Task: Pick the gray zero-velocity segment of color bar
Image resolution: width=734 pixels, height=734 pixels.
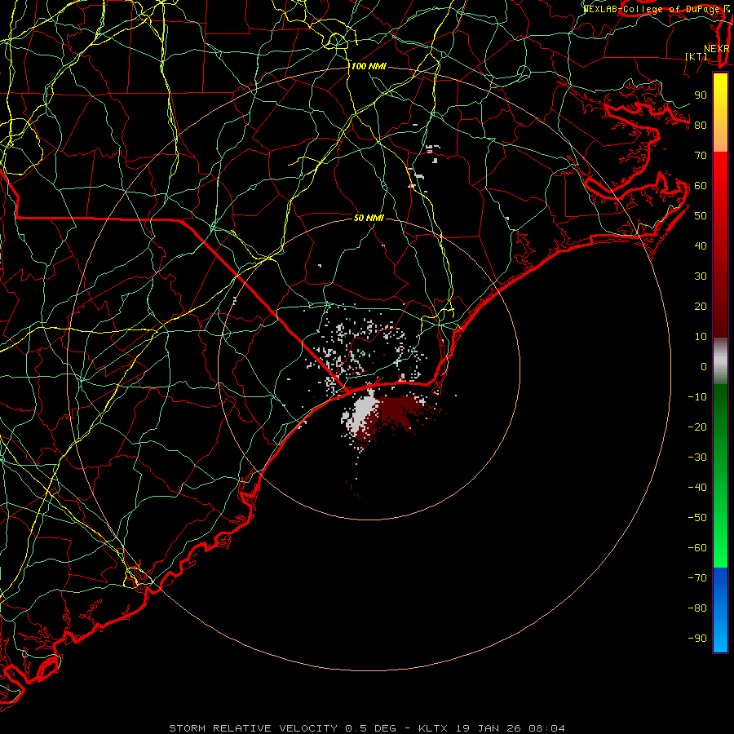Action: click(720, 360)
